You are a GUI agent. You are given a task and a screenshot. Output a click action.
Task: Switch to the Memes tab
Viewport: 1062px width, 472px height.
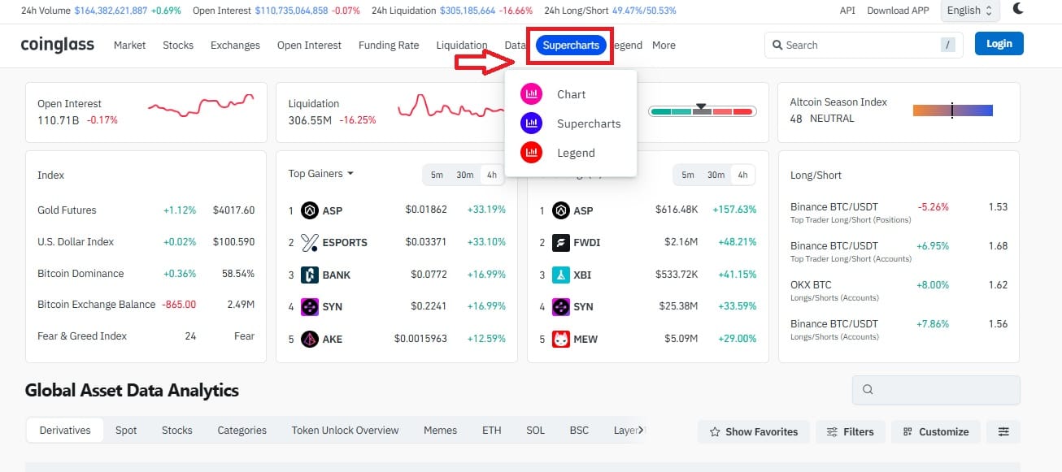click(x=440, y=430)
